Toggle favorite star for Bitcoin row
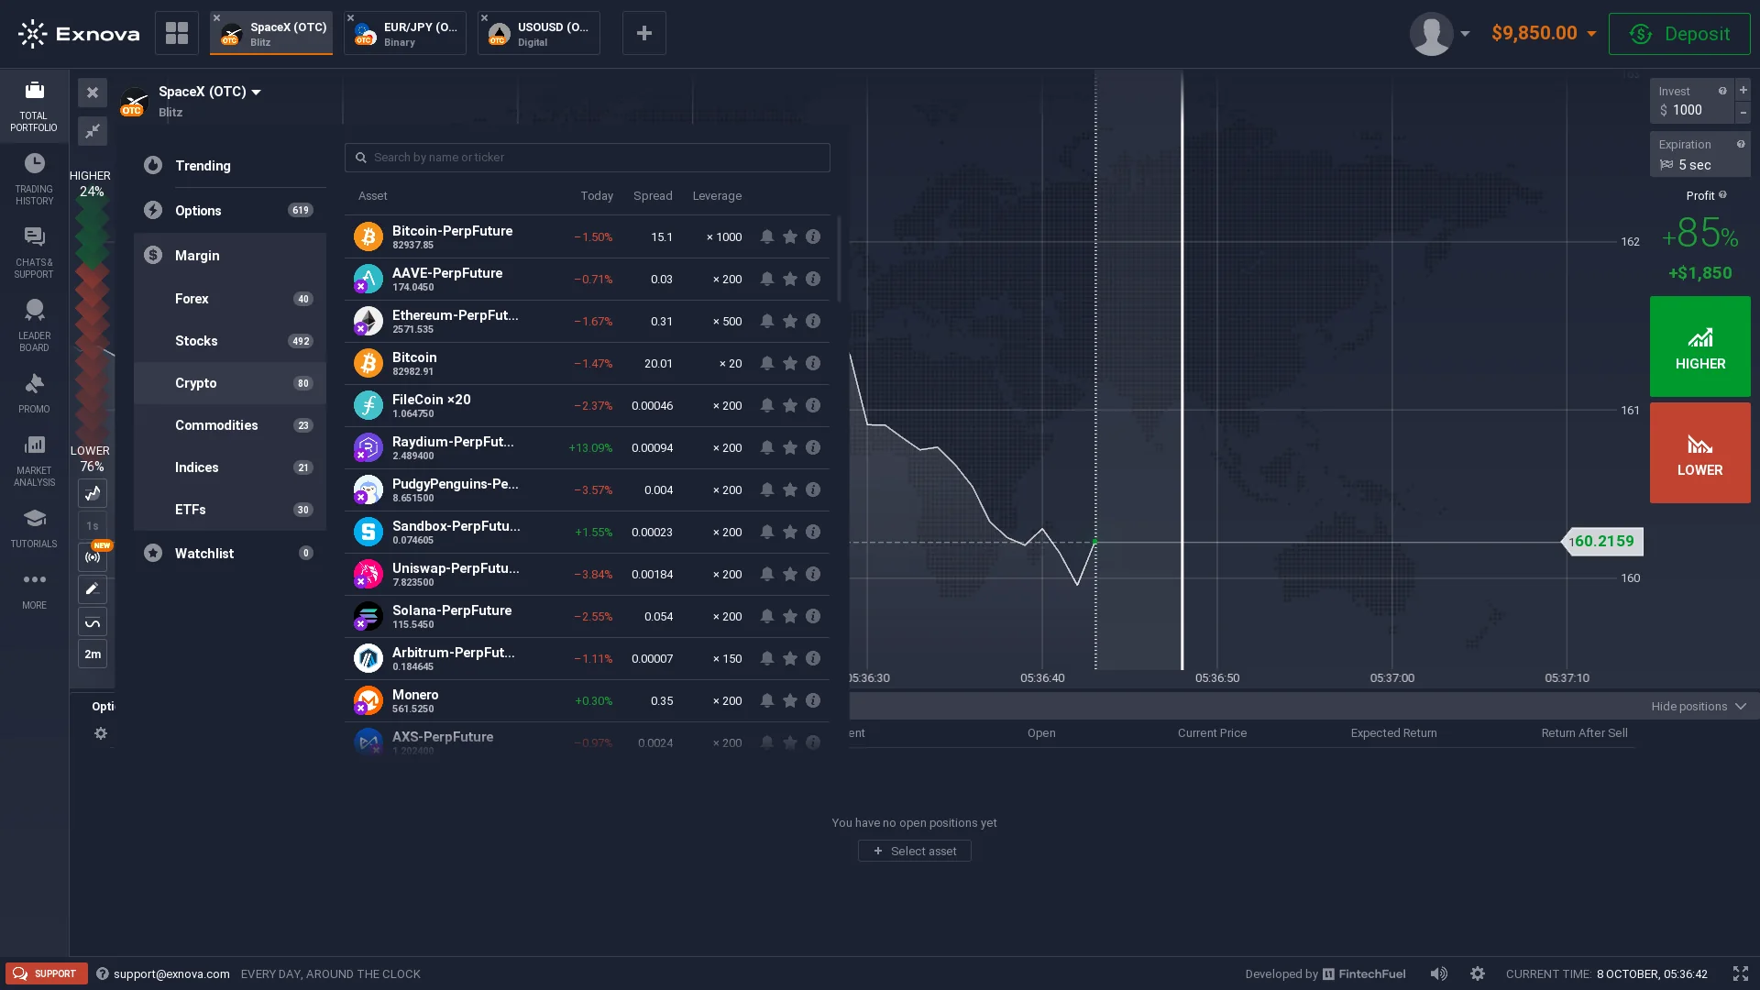The height and width of the screenshot is (990, 1760). pos(790,363)
